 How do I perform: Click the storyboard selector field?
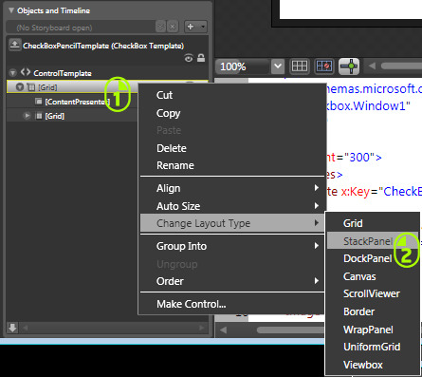(81, 28)
